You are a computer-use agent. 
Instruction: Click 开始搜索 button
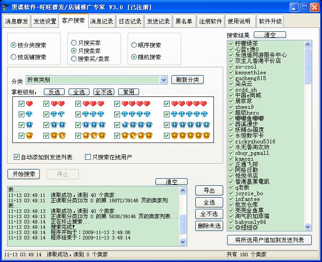(23, 174)
